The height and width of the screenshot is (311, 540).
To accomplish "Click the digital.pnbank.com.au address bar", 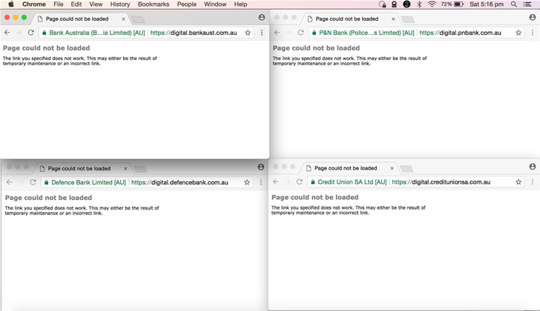I will (460, 33).
